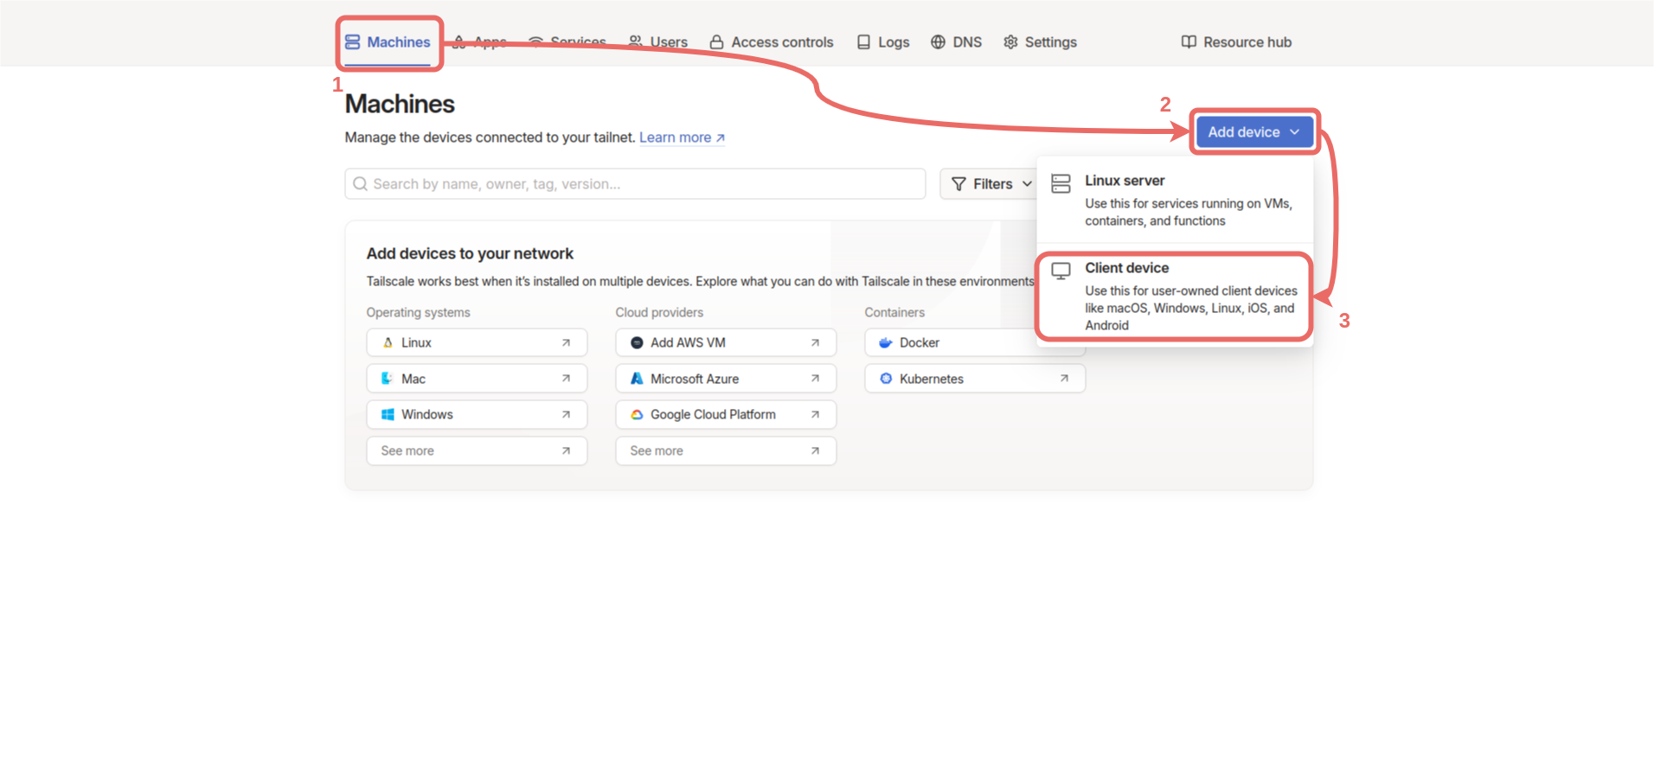
Task: Follow the Learn more link
Action: point(682,137)
